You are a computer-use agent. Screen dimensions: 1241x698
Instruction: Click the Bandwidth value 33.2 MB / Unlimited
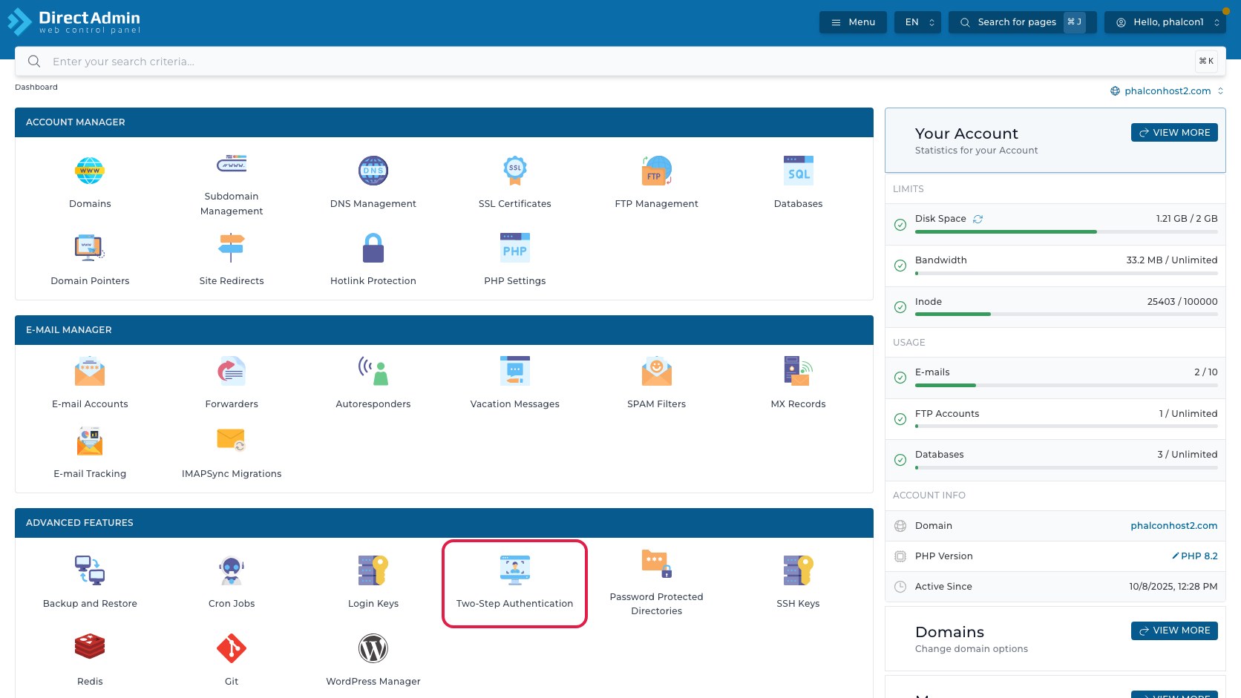(x=1172, y=260)
